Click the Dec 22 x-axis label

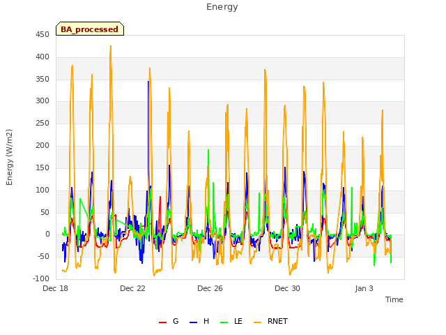132,288
